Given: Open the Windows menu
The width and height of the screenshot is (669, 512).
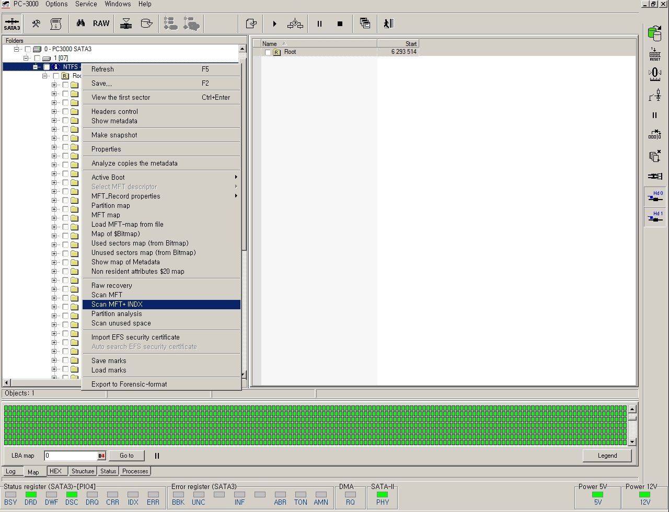Looking at the screenshot, I should (118, 4).
